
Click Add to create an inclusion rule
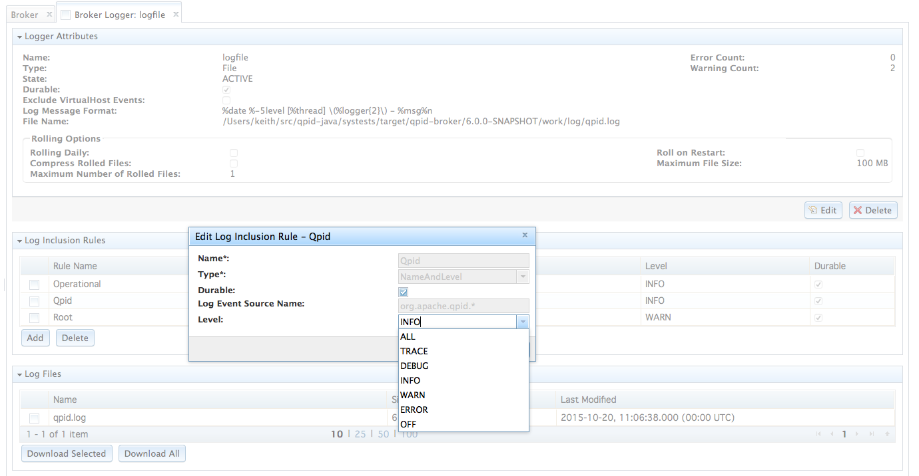point(35,338)
